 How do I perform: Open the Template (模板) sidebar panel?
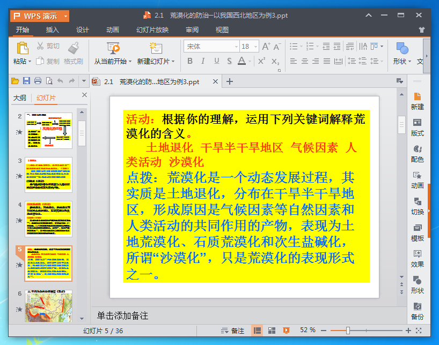click(417, 232)
